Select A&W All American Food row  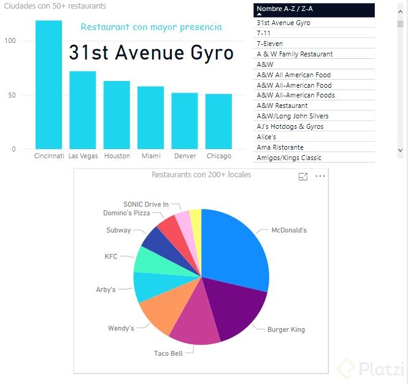tap(314, 75)
